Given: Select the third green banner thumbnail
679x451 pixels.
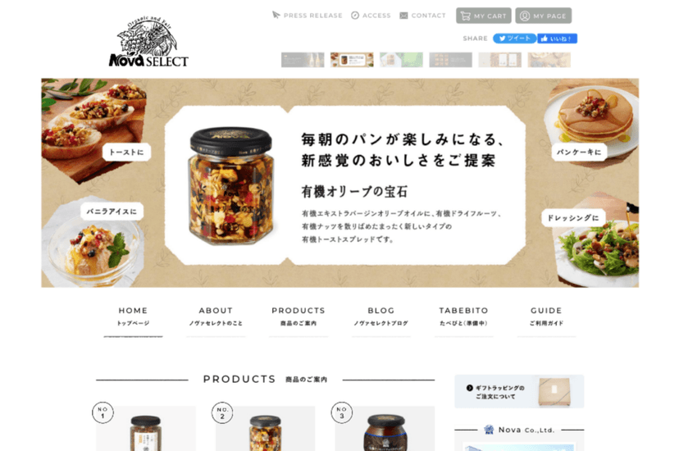Looking at the screenshot, I should click(402, 60).
